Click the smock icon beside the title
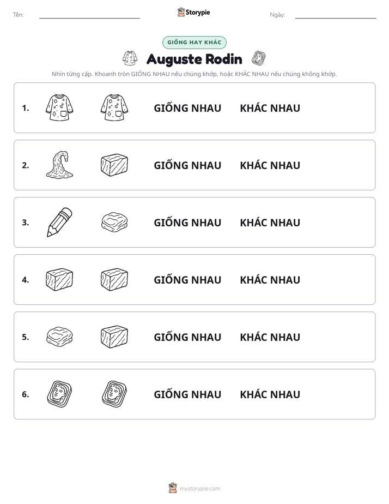 pos(130,58)
